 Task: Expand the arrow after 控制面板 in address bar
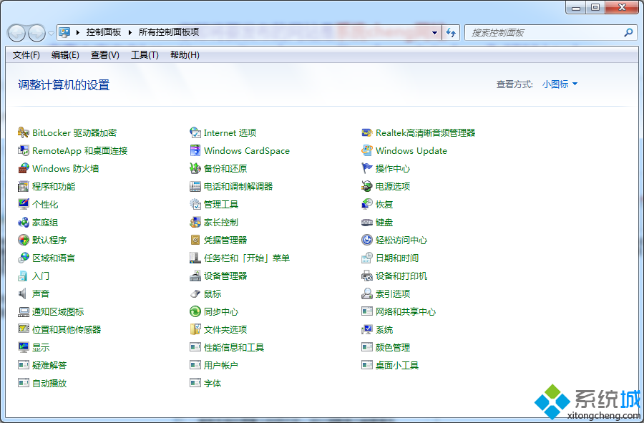(x=130, y=32)
